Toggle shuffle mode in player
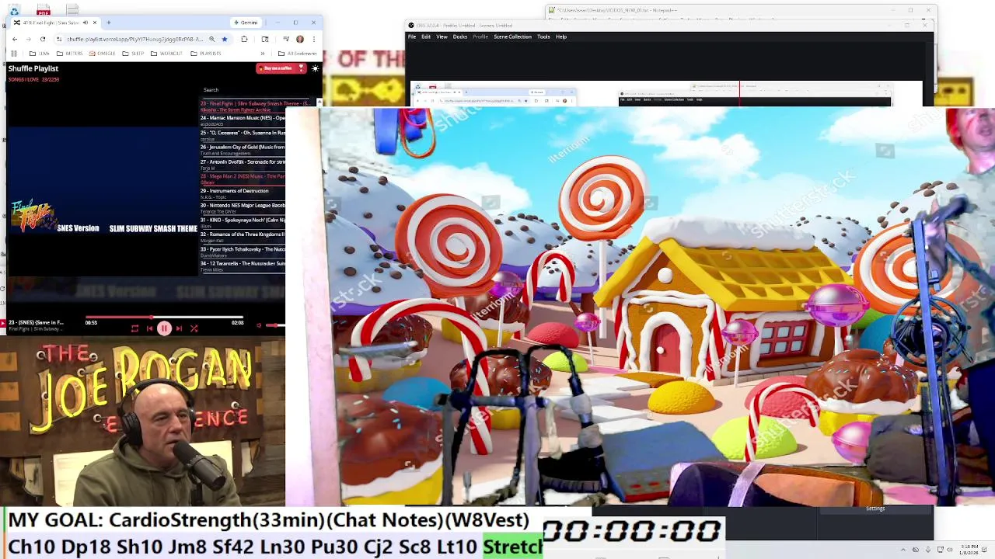995x559 pixels. coord(194,328)
